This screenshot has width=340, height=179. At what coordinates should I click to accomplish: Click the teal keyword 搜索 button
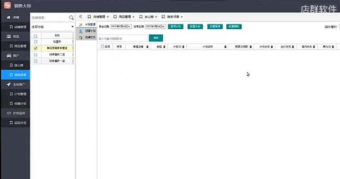(156, 38)
